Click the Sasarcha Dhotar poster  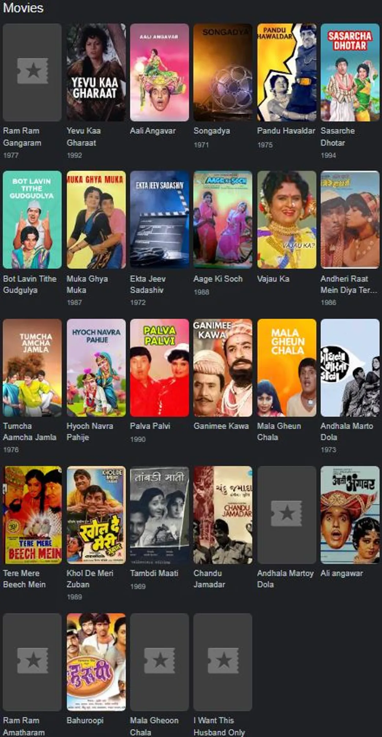(x=350, y=73)
